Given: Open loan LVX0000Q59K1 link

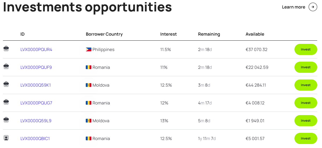Looking at the screenshot, I should pyautogui.click(x=36, y=85).
